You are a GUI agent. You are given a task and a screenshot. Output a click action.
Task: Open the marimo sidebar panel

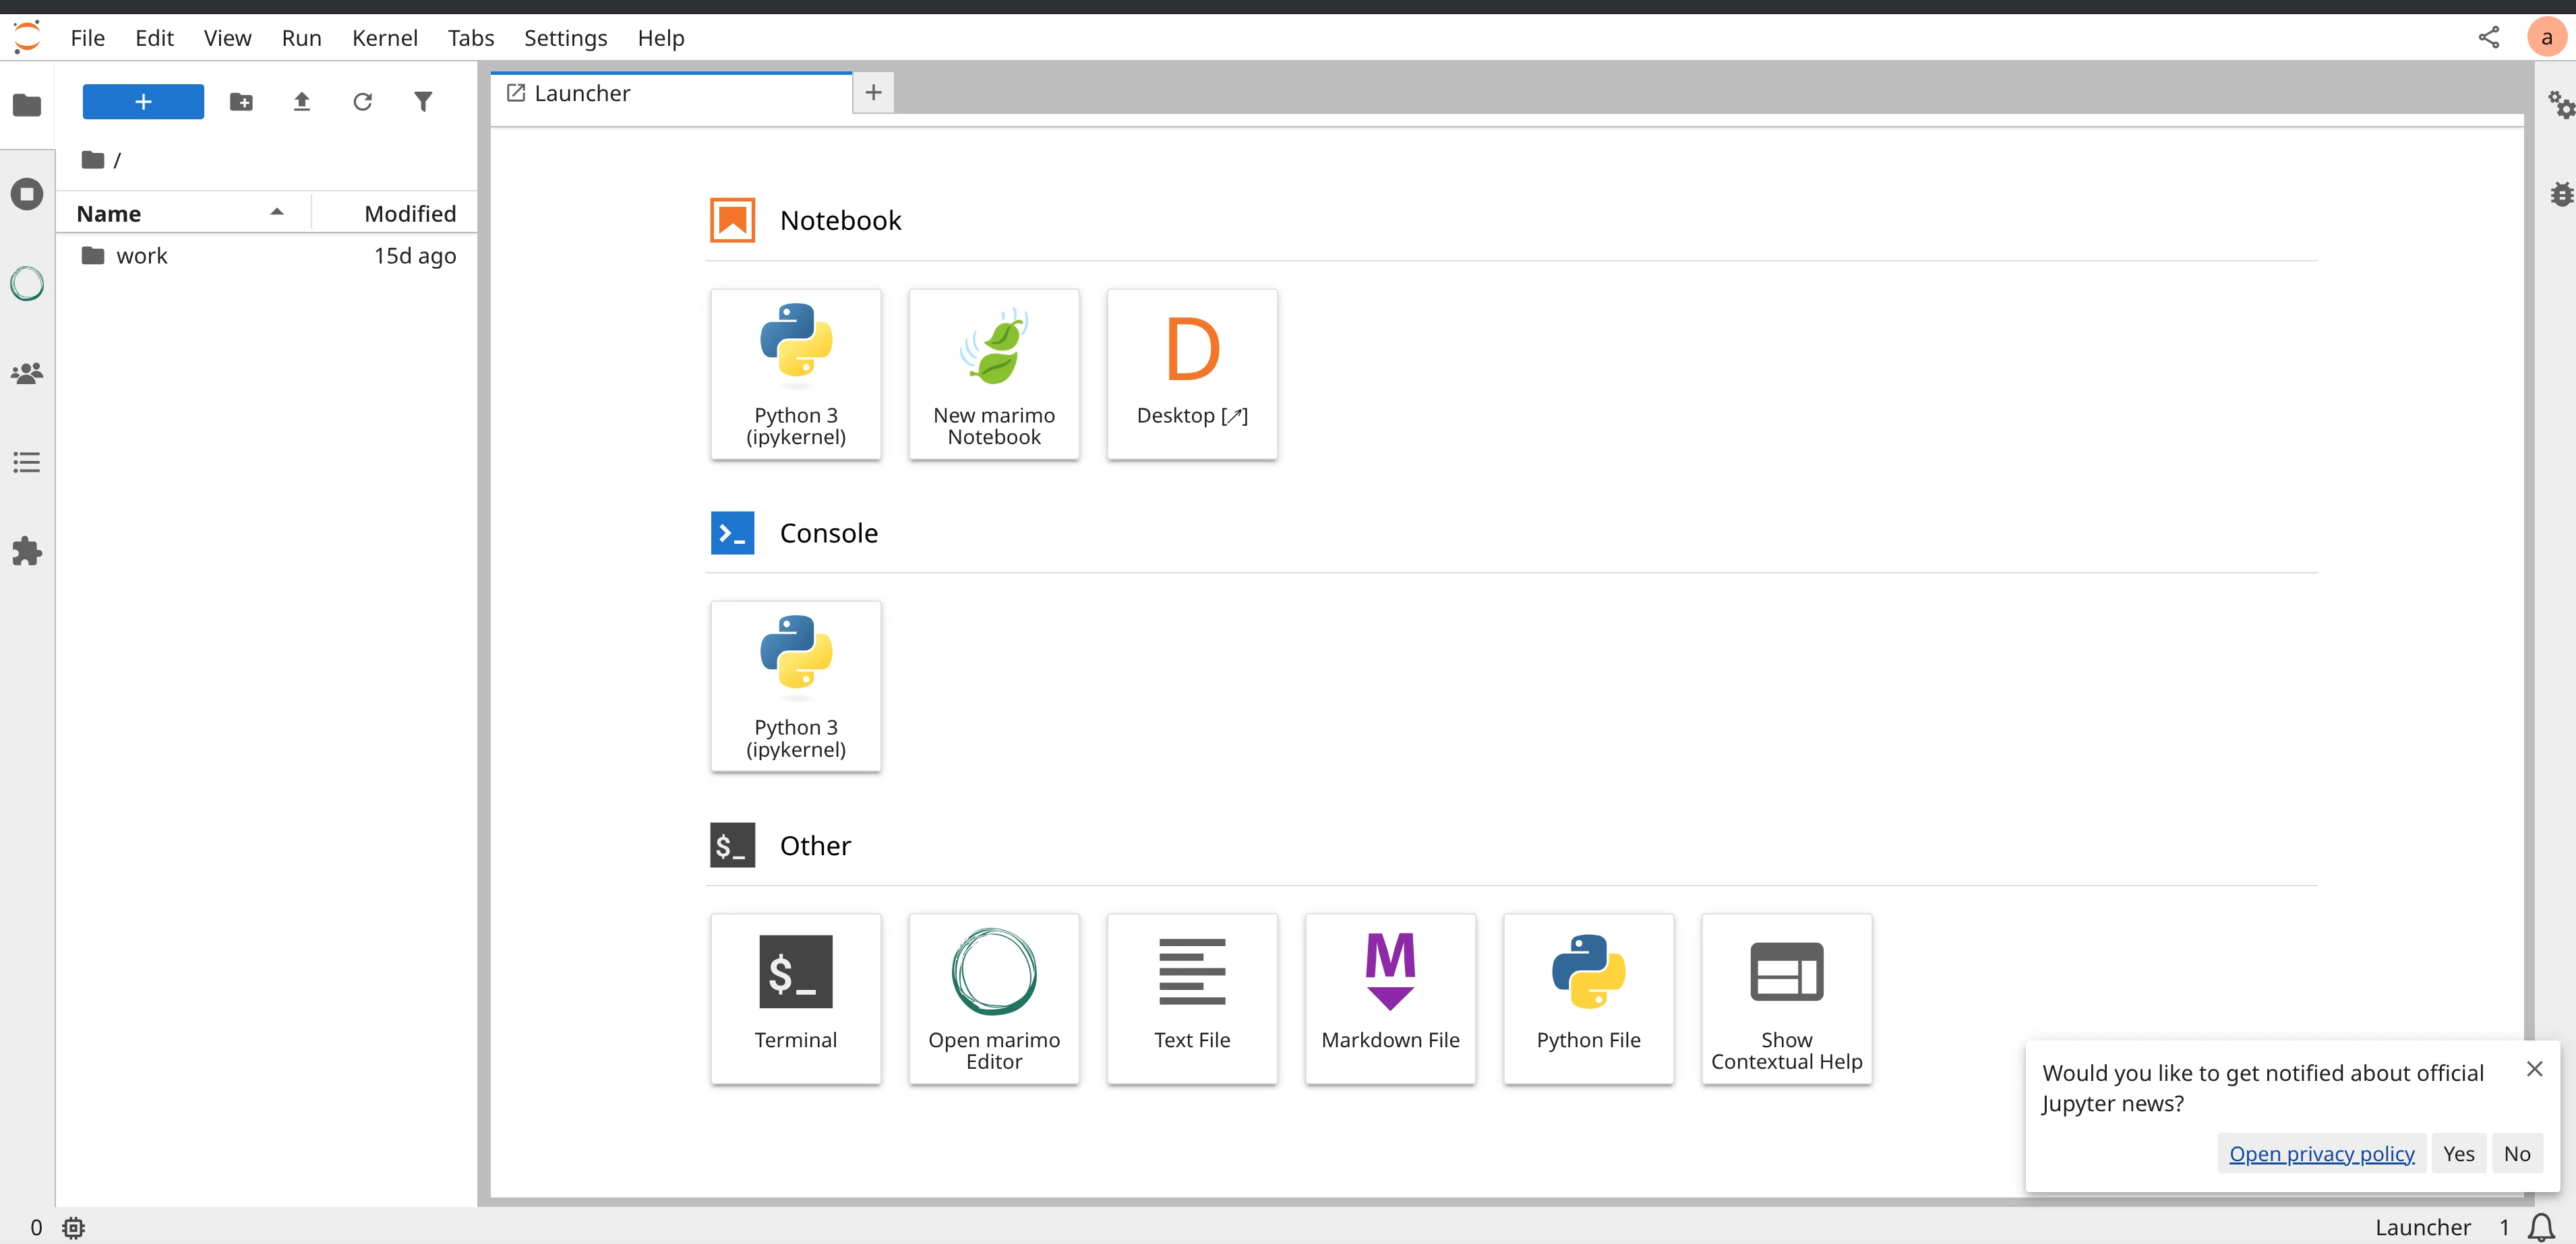point(27,284)
